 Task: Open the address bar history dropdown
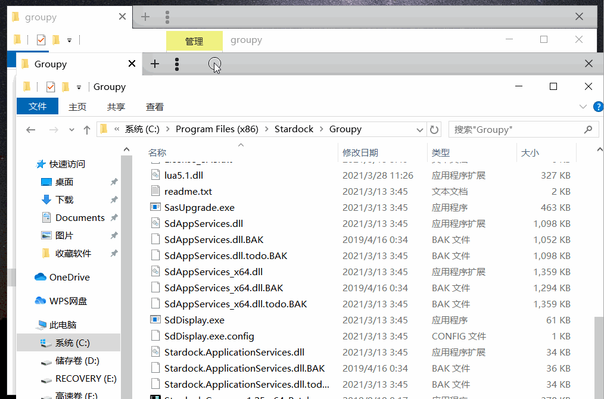click(420, 130)
